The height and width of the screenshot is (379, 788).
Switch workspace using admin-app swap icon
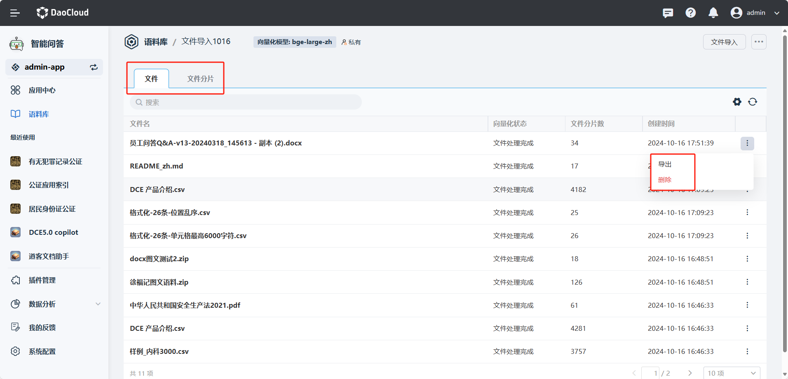[94, 67]
